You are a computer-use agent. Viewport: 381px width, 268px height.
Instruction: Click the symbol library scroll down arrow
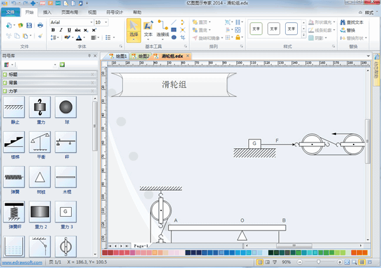coord(95,254)
